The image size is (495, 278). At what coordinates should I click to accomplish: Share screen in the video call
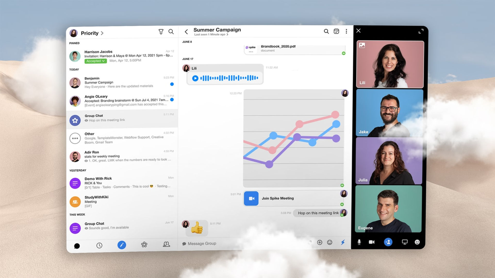405,242
